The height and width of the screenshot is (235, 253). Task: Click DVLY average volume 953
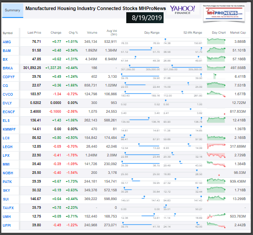coord(114,103)
